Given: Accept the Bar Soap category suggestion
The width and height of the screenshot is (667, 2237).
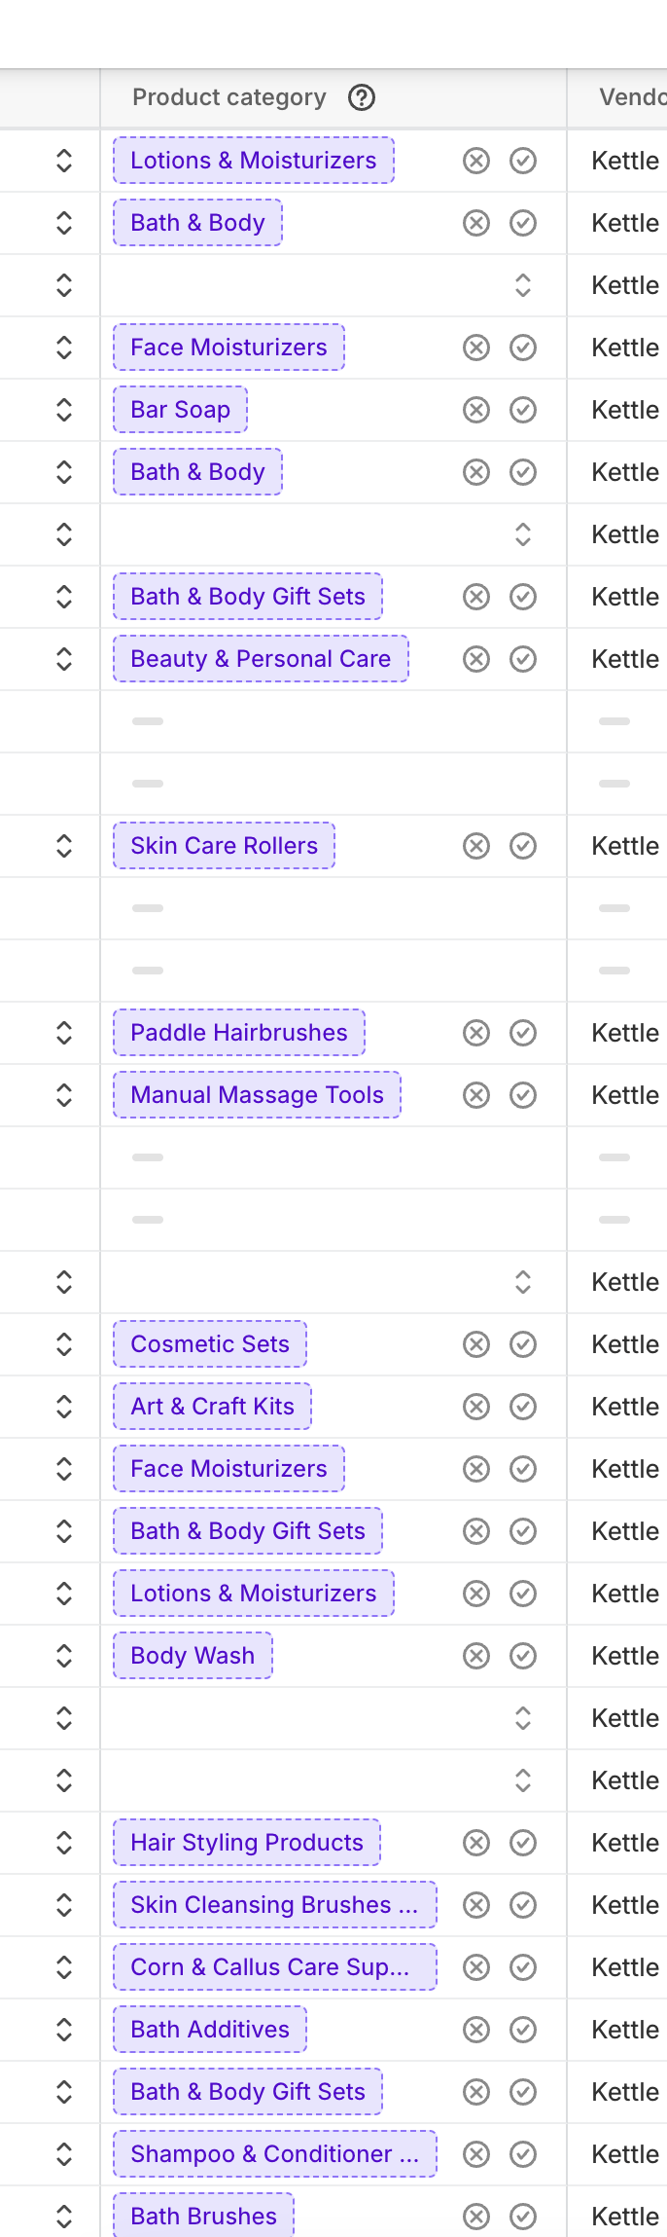Looking at the screenshot, I should [523, 410].
